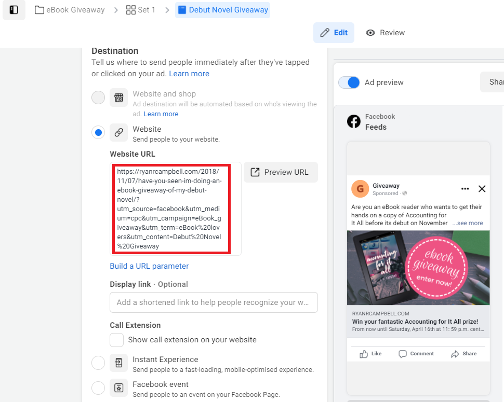This screenshot has height=402, width=504.
Task: Switch to the Edit tab
Action: click(x=334, y=33)
